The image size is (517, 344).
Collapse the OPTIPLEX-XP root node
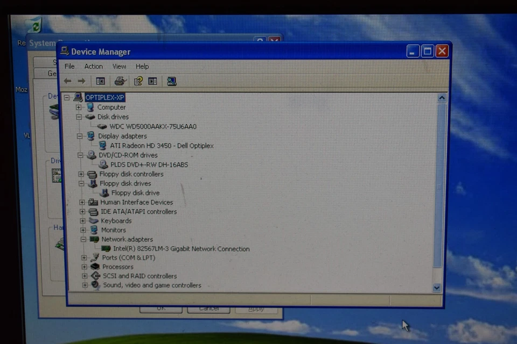(x=67, y=97)
